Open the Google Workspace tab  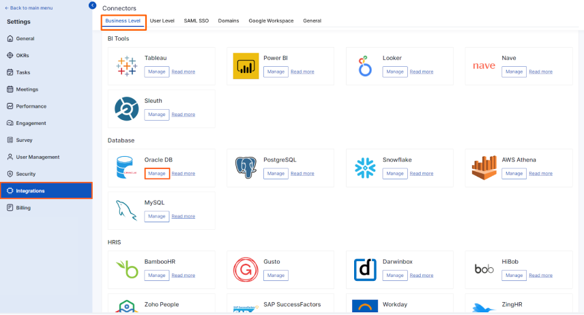(x=271, y=21)
